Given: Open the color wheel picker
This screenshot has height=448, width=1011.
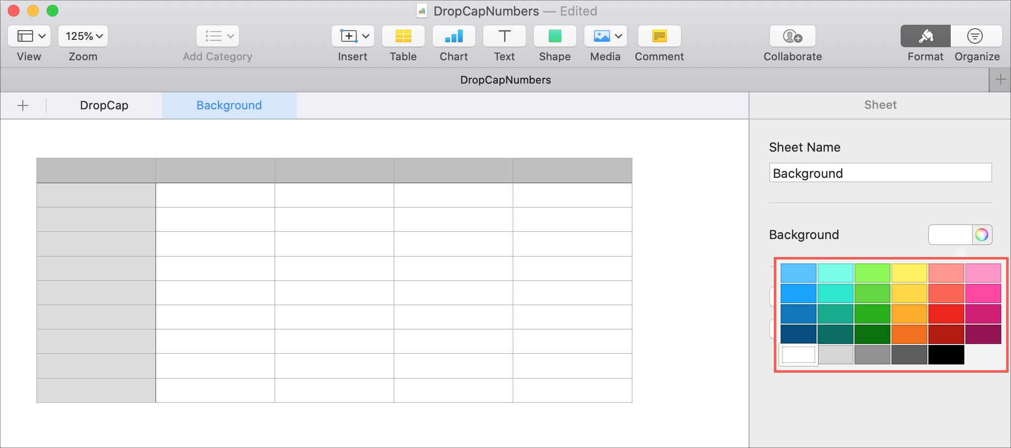Looking at the screenshot, I should (982, 235).
